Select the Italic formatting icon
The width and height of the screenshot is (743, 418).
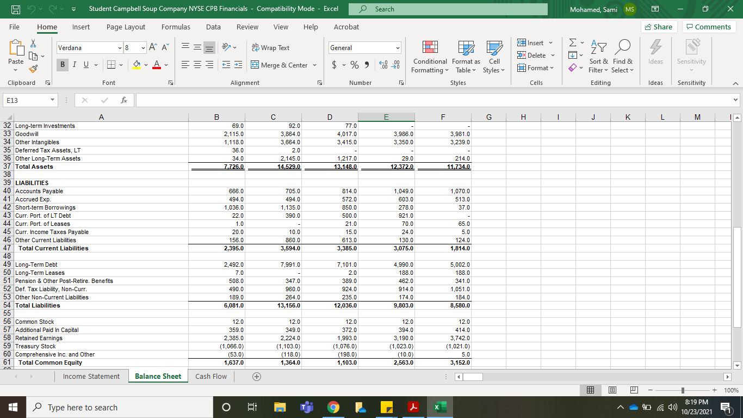pyautogui.click(x=74, y=64)
